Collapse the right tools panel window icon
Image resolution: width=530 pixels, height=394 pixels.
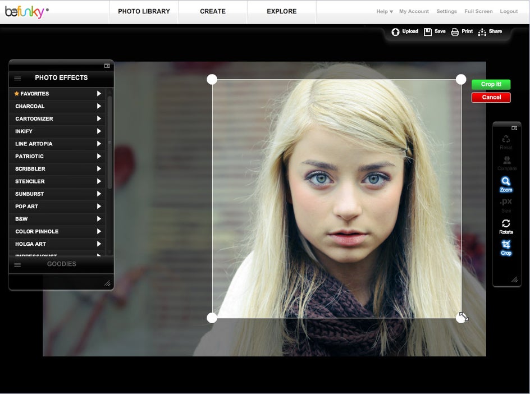point(514,128)
